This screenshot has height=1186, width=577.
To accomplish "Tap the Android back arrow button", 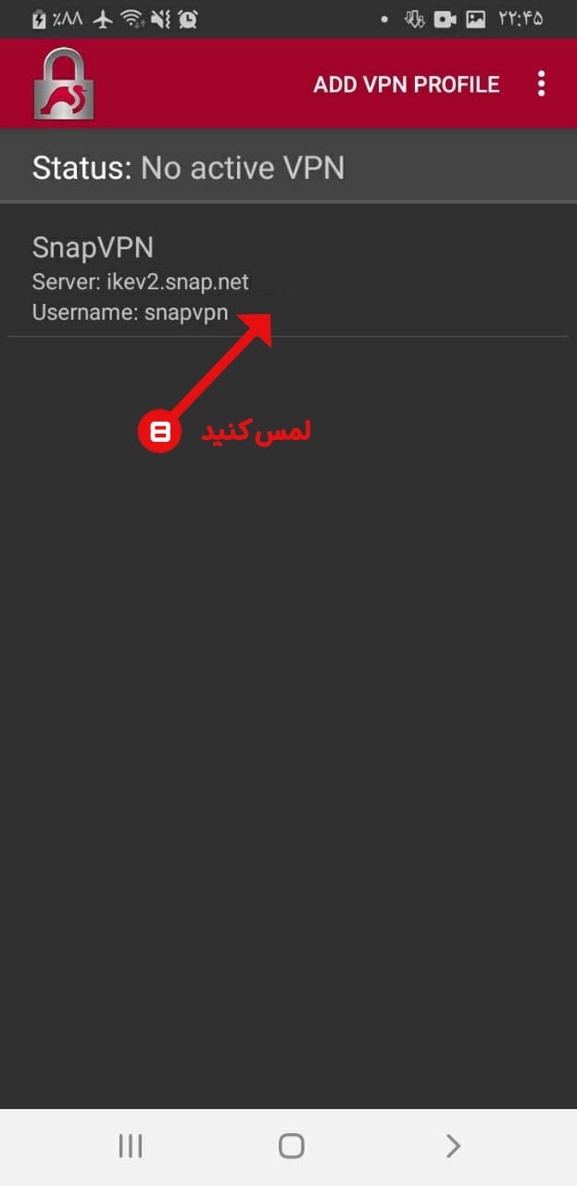I will click(453, 1146).
